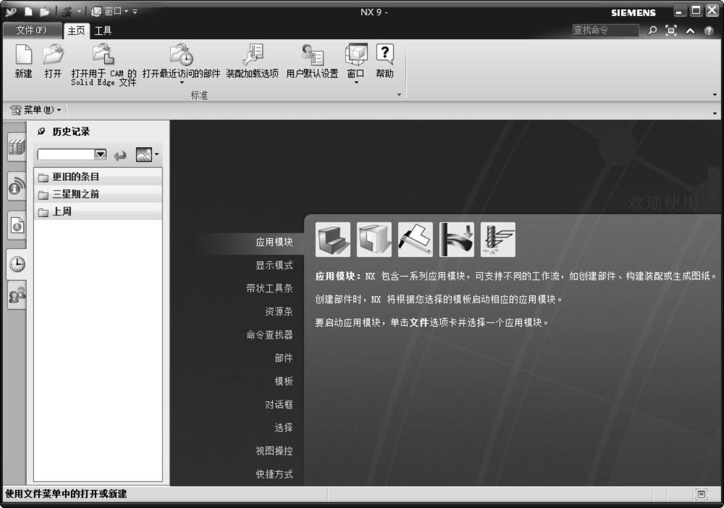Expand the 窗口 ribbon dropdown arrow
This screenshot has width=724, height=508.
coord(355,82)
